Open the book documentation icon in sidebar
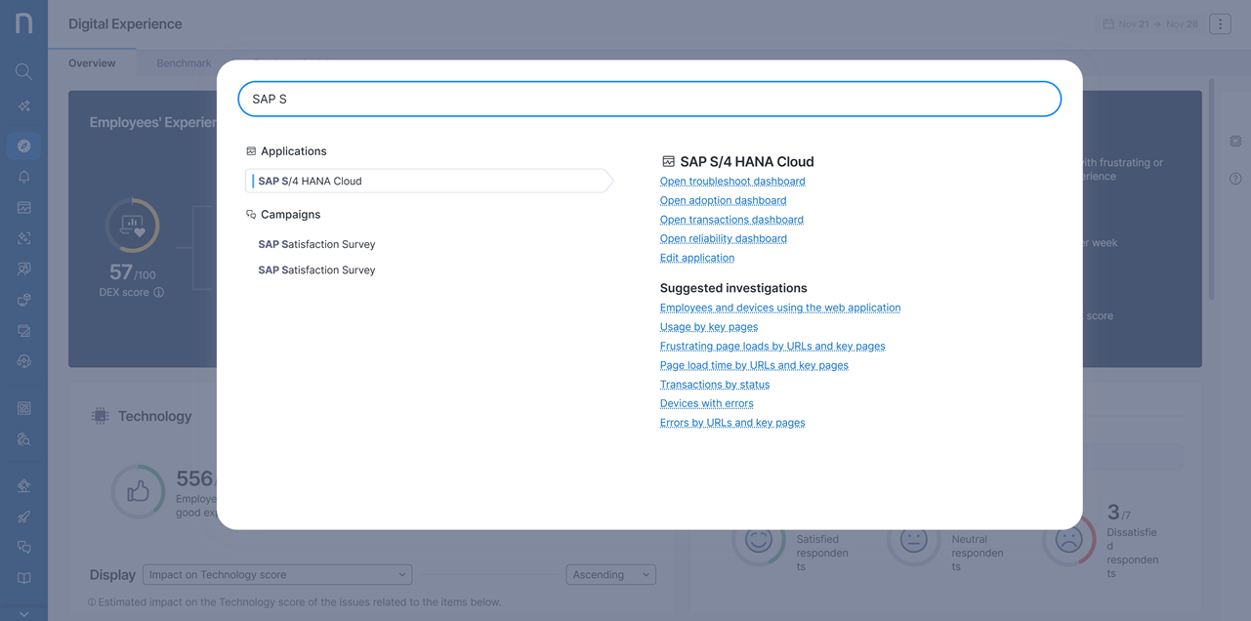 pos(23,578)
